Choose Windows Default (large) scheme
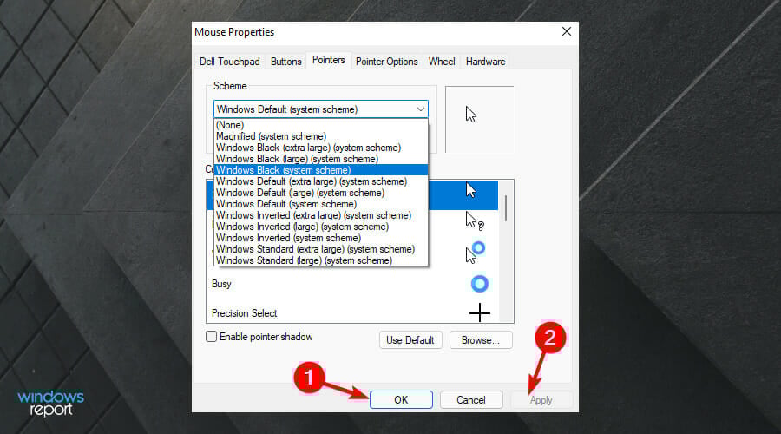Image resolution: width=781 pixels, height=434 pixels. tap(321, 193)
